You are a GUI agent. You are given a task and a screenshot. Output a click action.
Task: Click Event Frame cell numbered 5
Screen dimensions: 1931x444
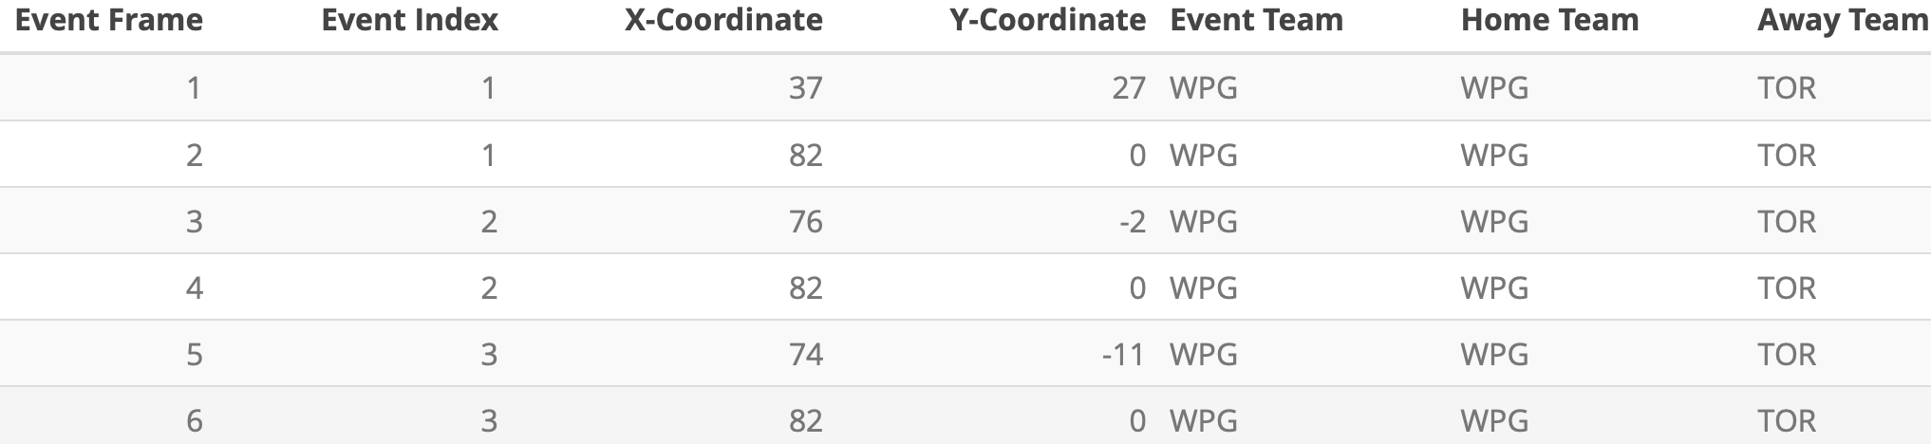coord(194,354)
